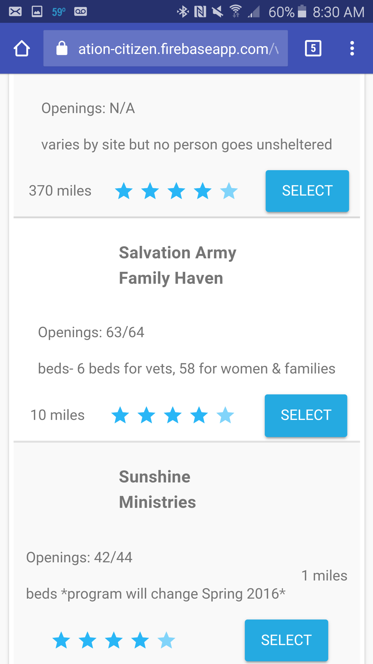
Task: Select Sunshine Ministries shelter
Action: (286, 640)
